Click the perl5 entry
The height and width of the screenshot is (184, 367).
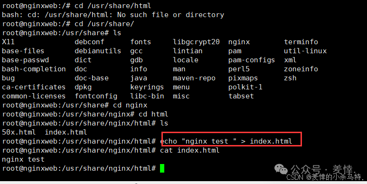[239, 69]
